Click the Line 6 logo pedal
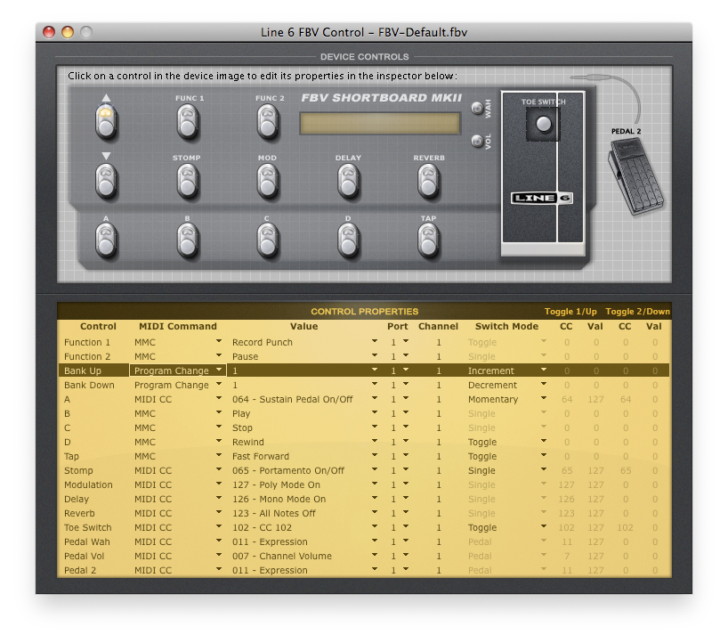This screenshot has width=728, height=643. [x=542, y=198]
